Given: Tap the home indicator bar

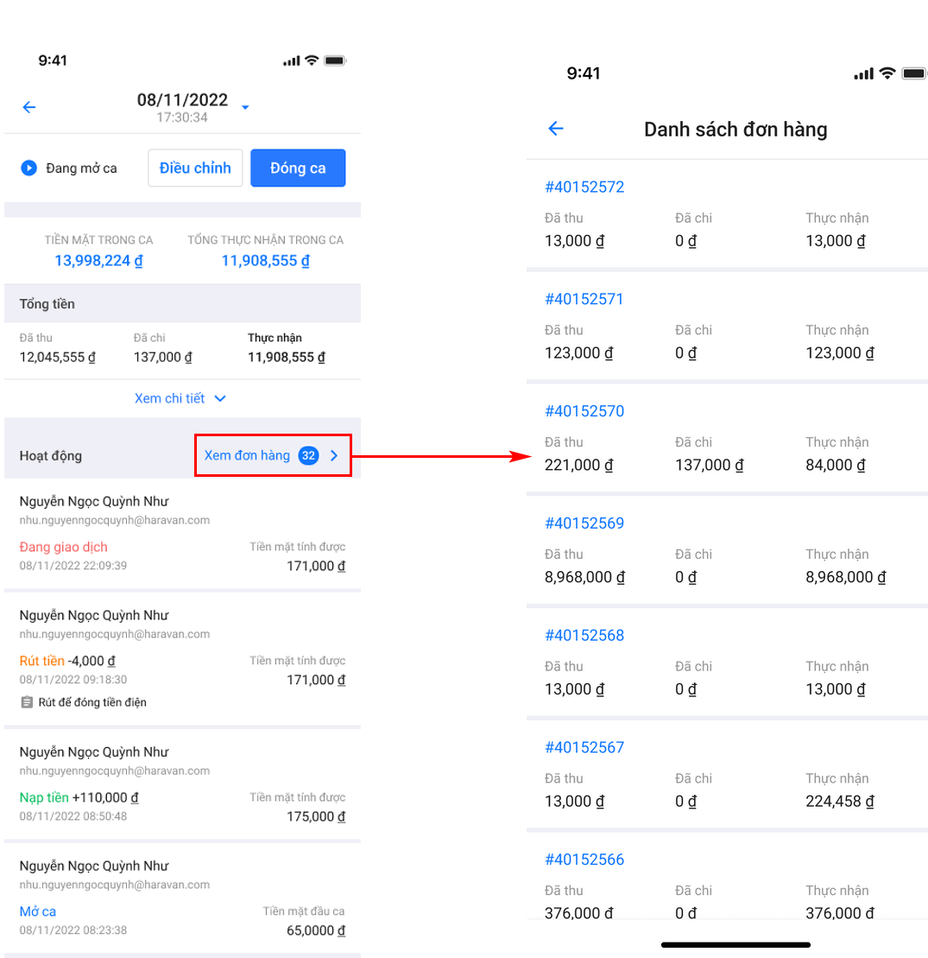Looking at the screenshot, I should coord(735,945).
